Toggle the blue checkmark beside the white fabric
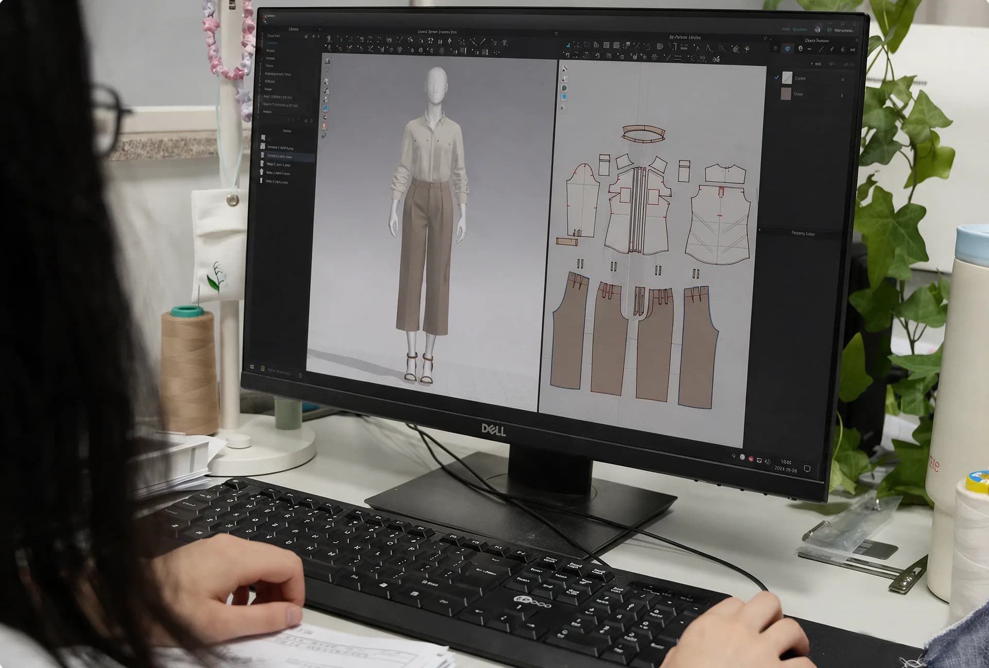The image size is (989, 668). coord(776,77)
